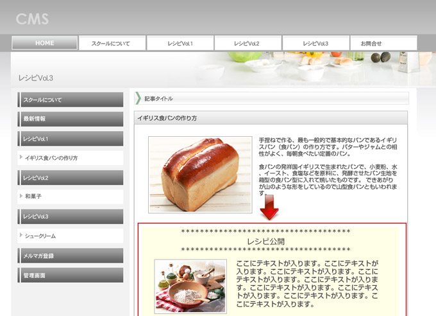Viewport: 436px width, 316px height.
Task: Open 最新情報 in the sidebar menu
Action: tap(70, 119)
